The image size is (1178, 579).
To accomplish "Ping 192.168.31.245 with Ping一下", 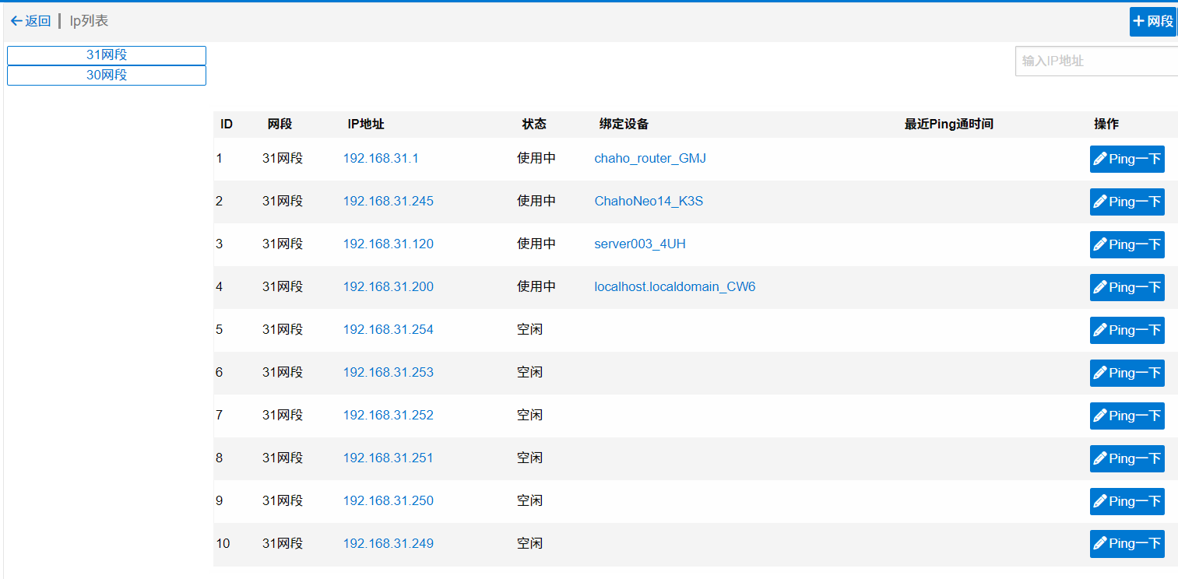I will [1127, 202].
